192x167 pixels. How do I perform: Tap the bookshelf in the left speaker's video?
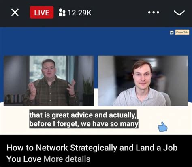14,98
